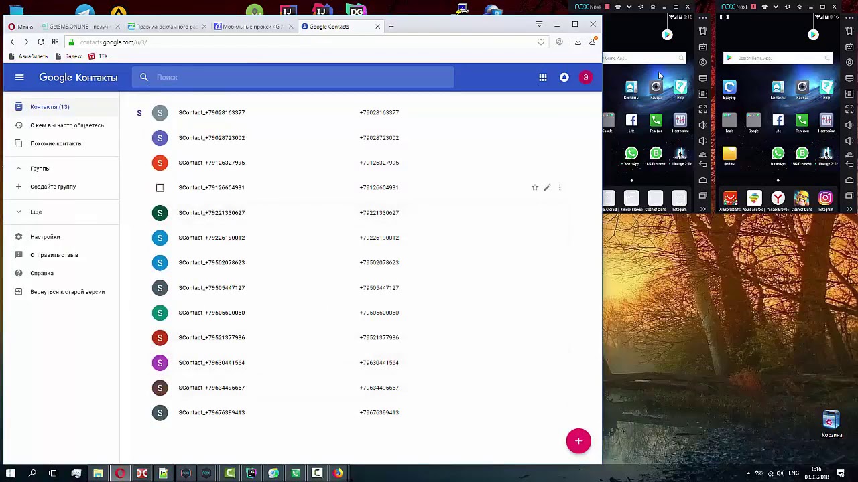Image resolution: width=858 pixels, height=482 pixels.
Task: Click the Поиск search field
Action: (295, 78)
